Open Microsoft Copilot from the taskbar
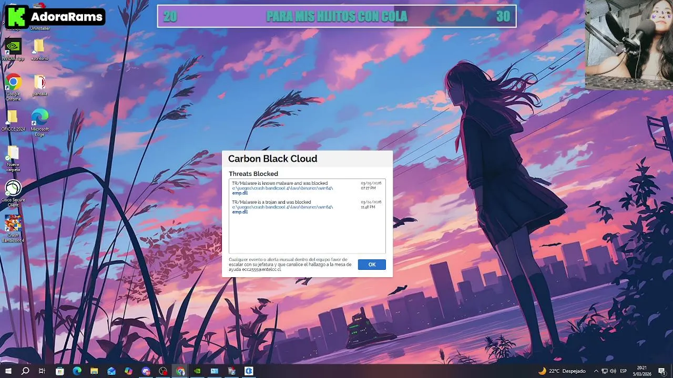This screenshot has height=378, width=673. [129, 371]
